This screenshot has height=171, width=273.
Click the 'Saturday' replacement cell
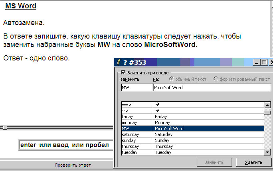209,134
